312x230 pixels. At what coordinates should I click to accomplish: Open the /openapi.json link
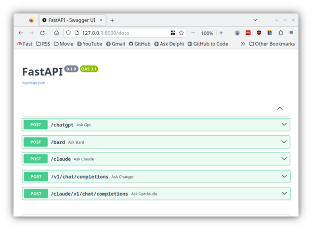33,83
